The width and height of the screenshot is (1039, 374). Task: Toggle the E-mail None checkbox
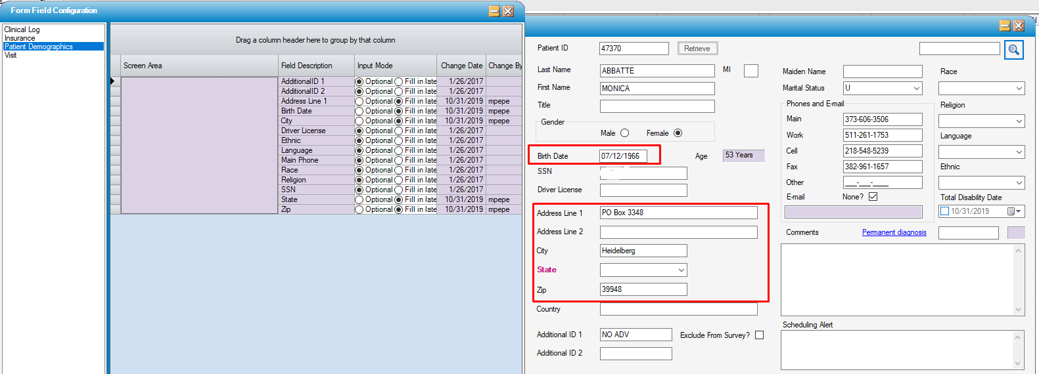(x=873, y=197)
